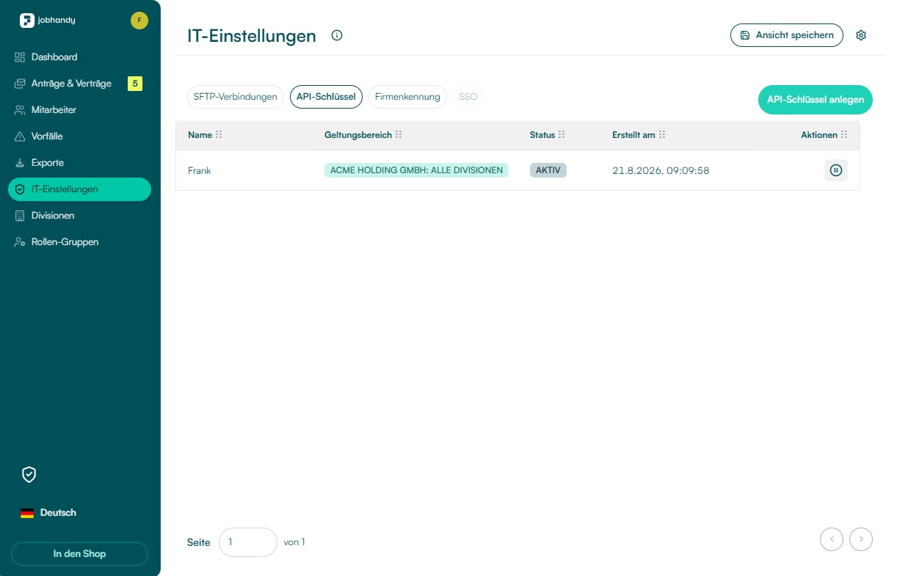Click the shield checkmark icon above Deutsch

[x=29, y=475]
